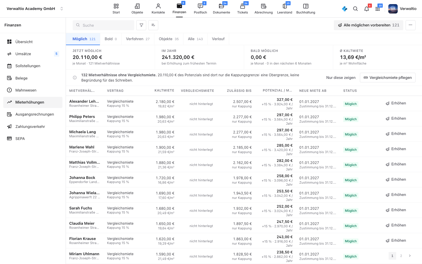422x264 pixels.
Task: Open the Verwaltio user account menu
Action: tap(402, 9)
